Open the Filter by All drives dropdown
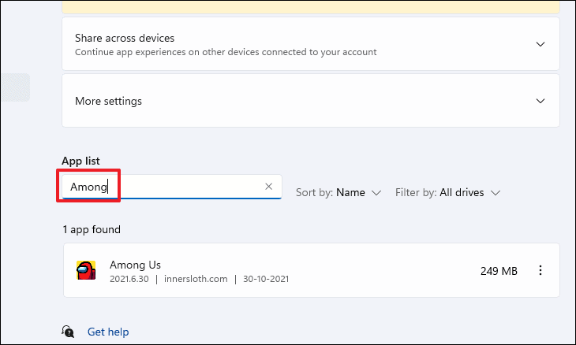Image resolution: width=576 pixels, height=345 pixels. tap(448, 192)
